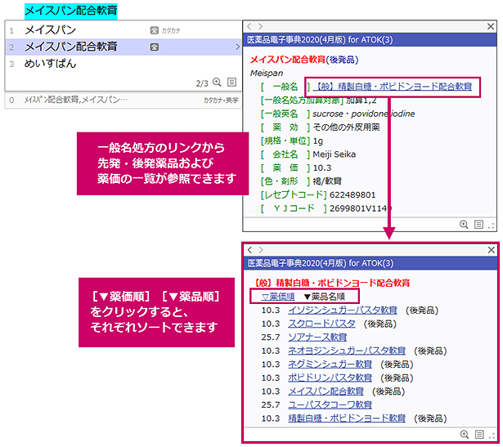503x447 pixels.
Task: Close the lower dictionary window
Action: click(491, 250)
